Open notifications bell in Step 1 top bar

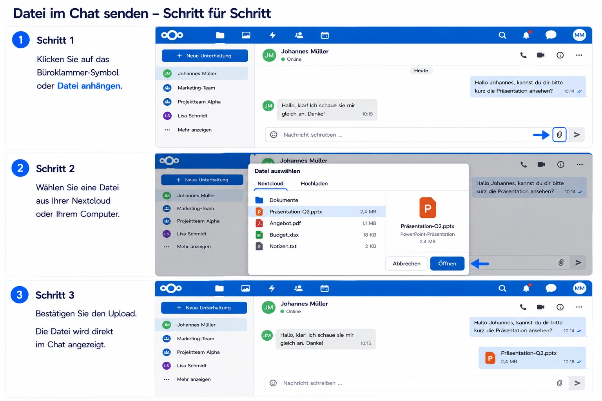click(x=526, y=35)
